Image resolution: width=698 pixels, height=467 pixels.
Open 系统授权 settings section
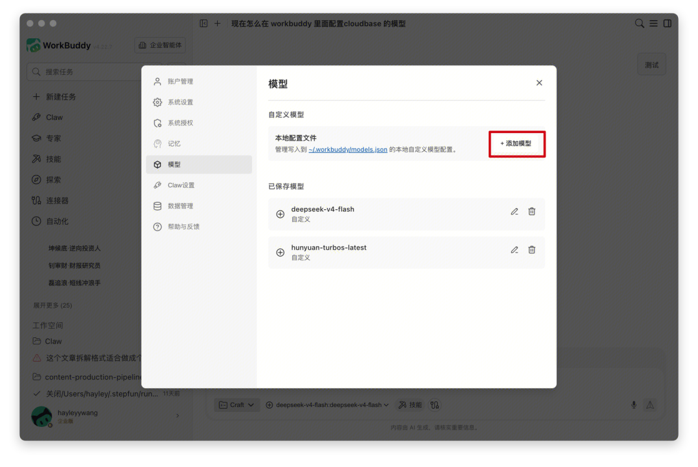click(x=198, y=123)
